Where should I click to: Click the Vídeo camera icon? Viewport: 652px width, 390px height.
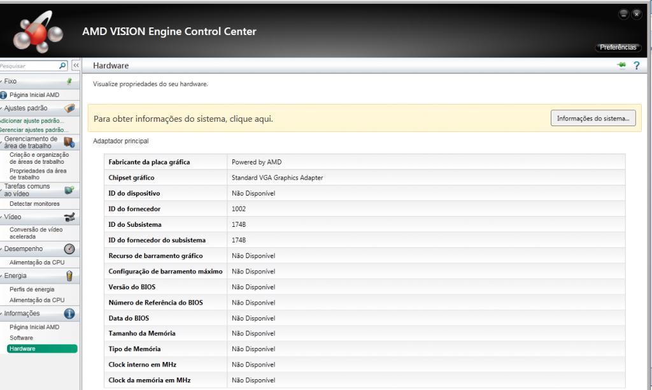(69, 217)
